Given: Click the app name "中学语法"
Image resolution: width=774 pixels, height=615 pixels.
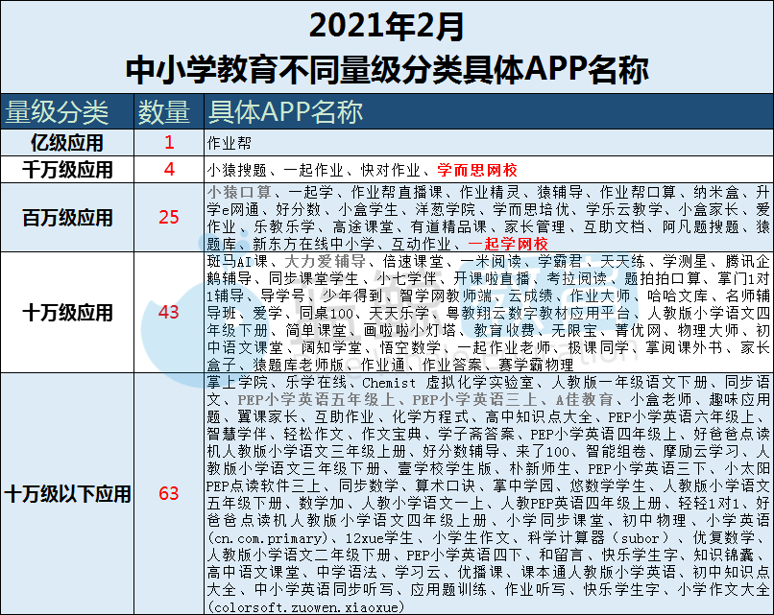Looking at the screenshot, I should (x=347, y=572).
